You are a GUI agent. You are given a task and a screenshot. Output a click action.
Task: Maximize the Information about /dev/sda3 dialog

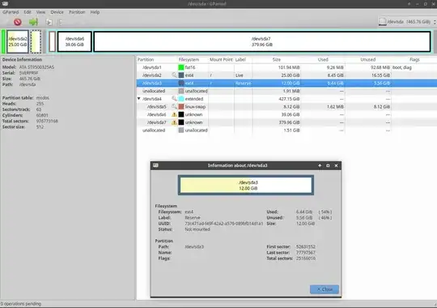(x=328, y=165)
